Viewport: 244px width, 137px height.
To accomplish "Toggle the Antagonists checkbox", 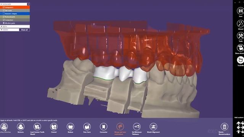I will 3,7.
